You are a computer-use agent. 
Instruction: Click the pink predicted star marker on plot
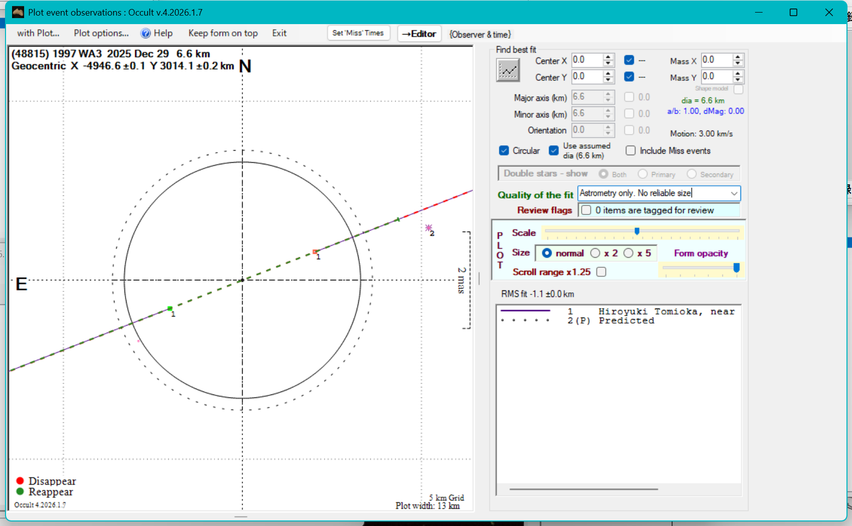click(x=429, y=228)
